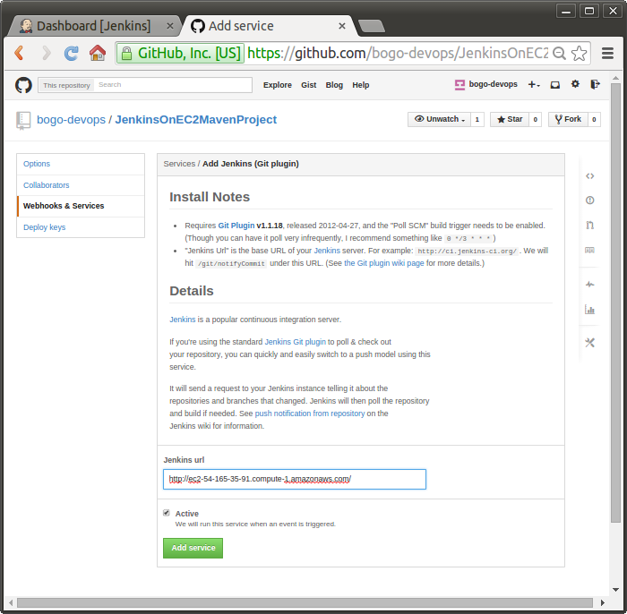Image resolution: width=627 pixels, height=614 pixels.
Task: Click the bogo-devops owner link
Action: coord(71,120)
